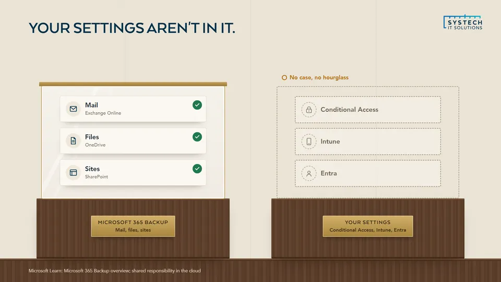
Task: Click the Microsoft 365 Backup plaque
Action: pyautogui.click(x=133, y=226)
